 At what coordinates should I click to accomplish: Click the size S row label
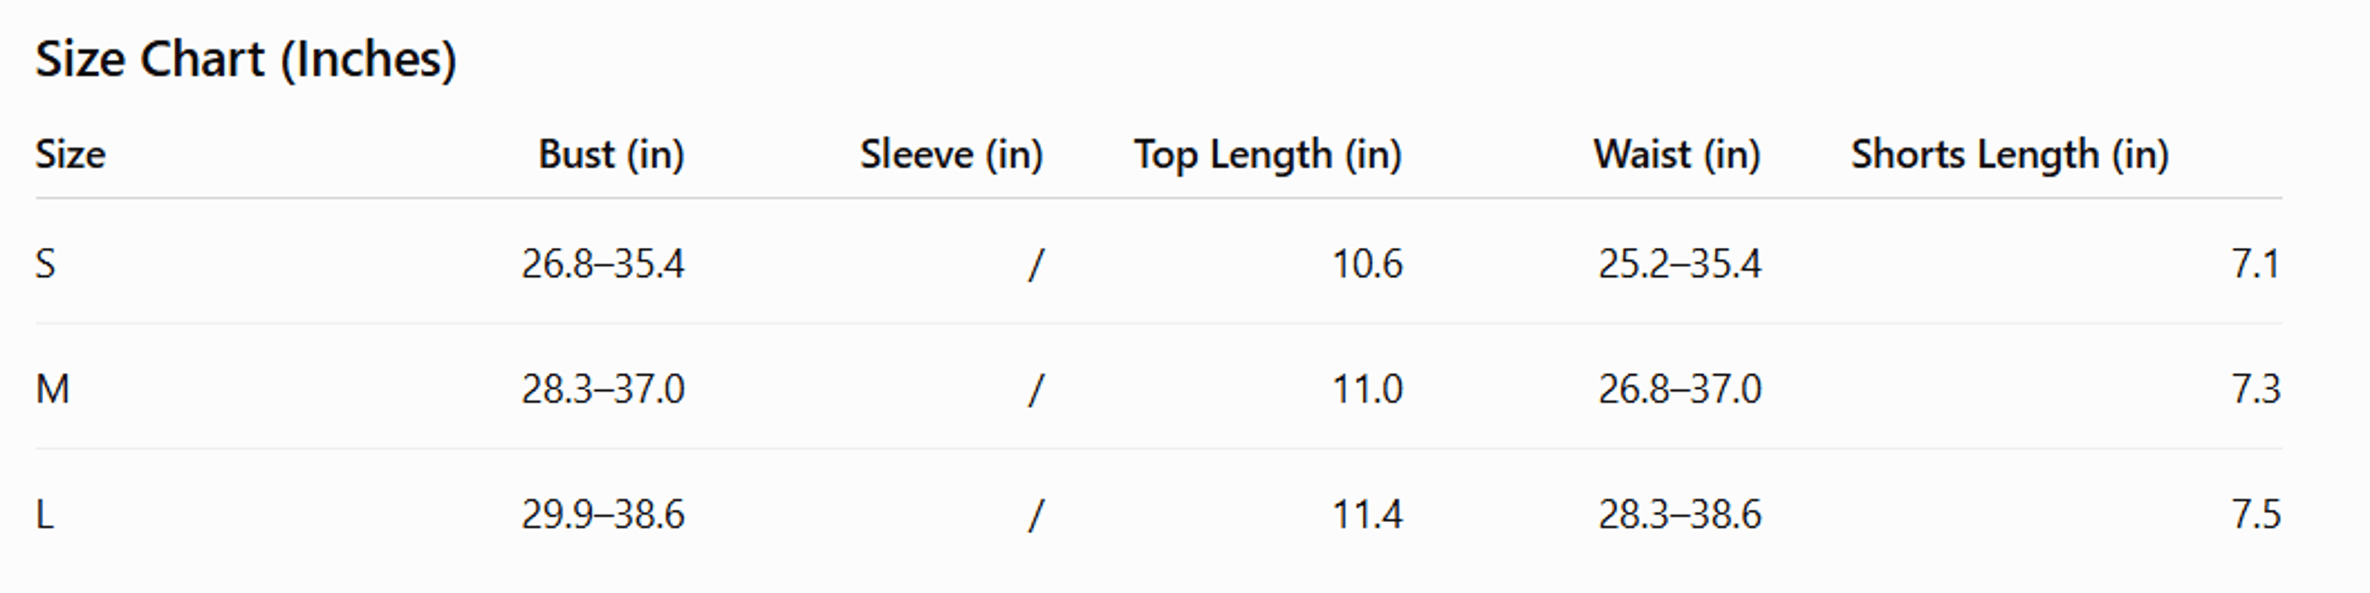(45, 264)
